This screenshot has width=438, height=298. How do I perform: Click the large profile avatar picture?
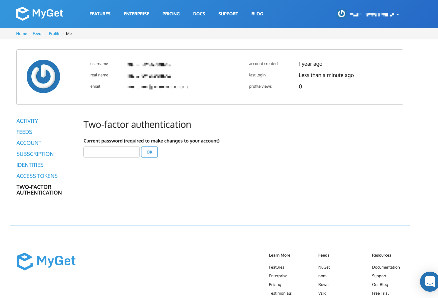pyautogui.click(x=43, y=76)
